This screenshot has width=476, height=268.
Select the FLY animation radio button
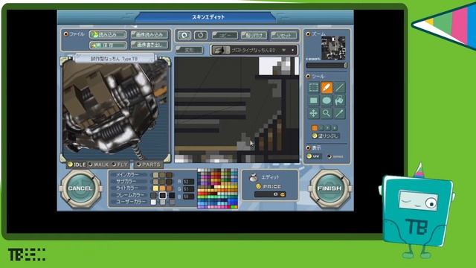(x=114, y=165)
